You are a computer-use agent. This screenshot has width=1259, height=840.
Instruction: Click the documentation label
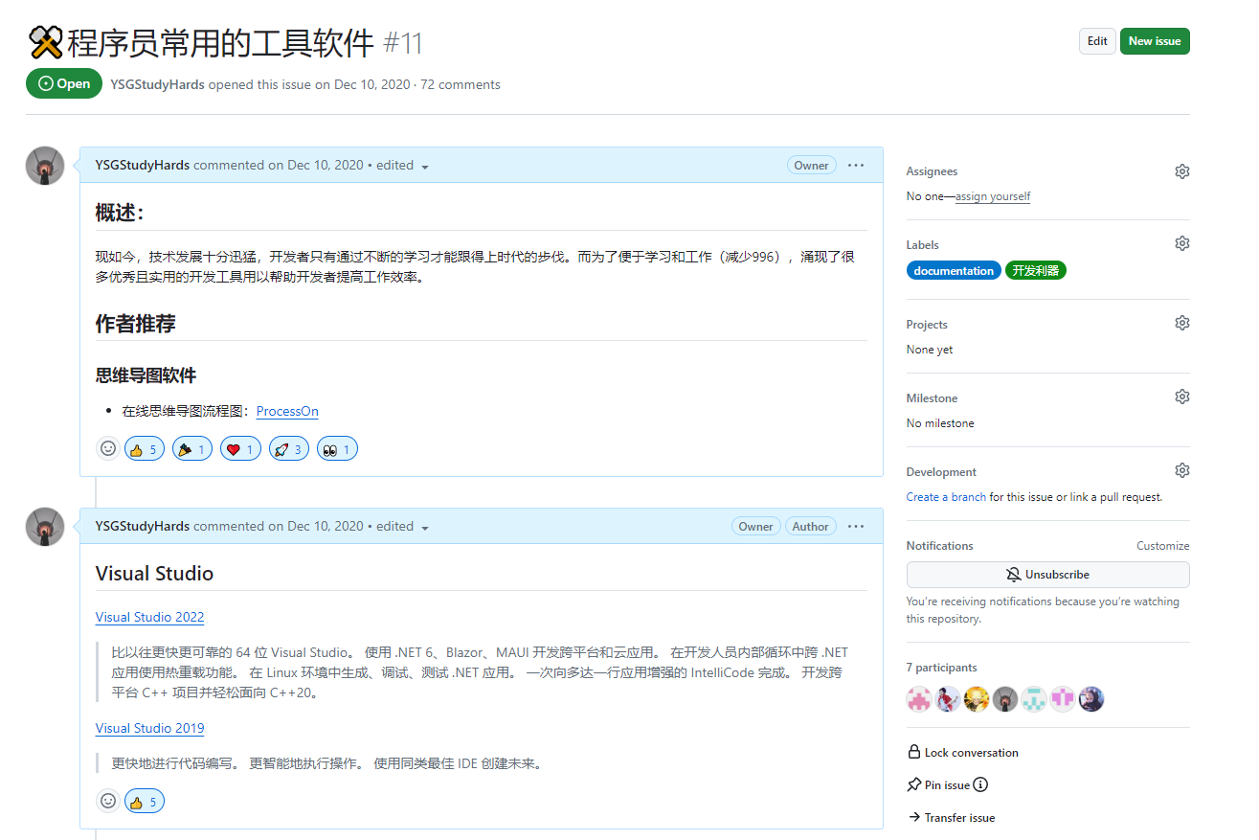pos(954,271)
